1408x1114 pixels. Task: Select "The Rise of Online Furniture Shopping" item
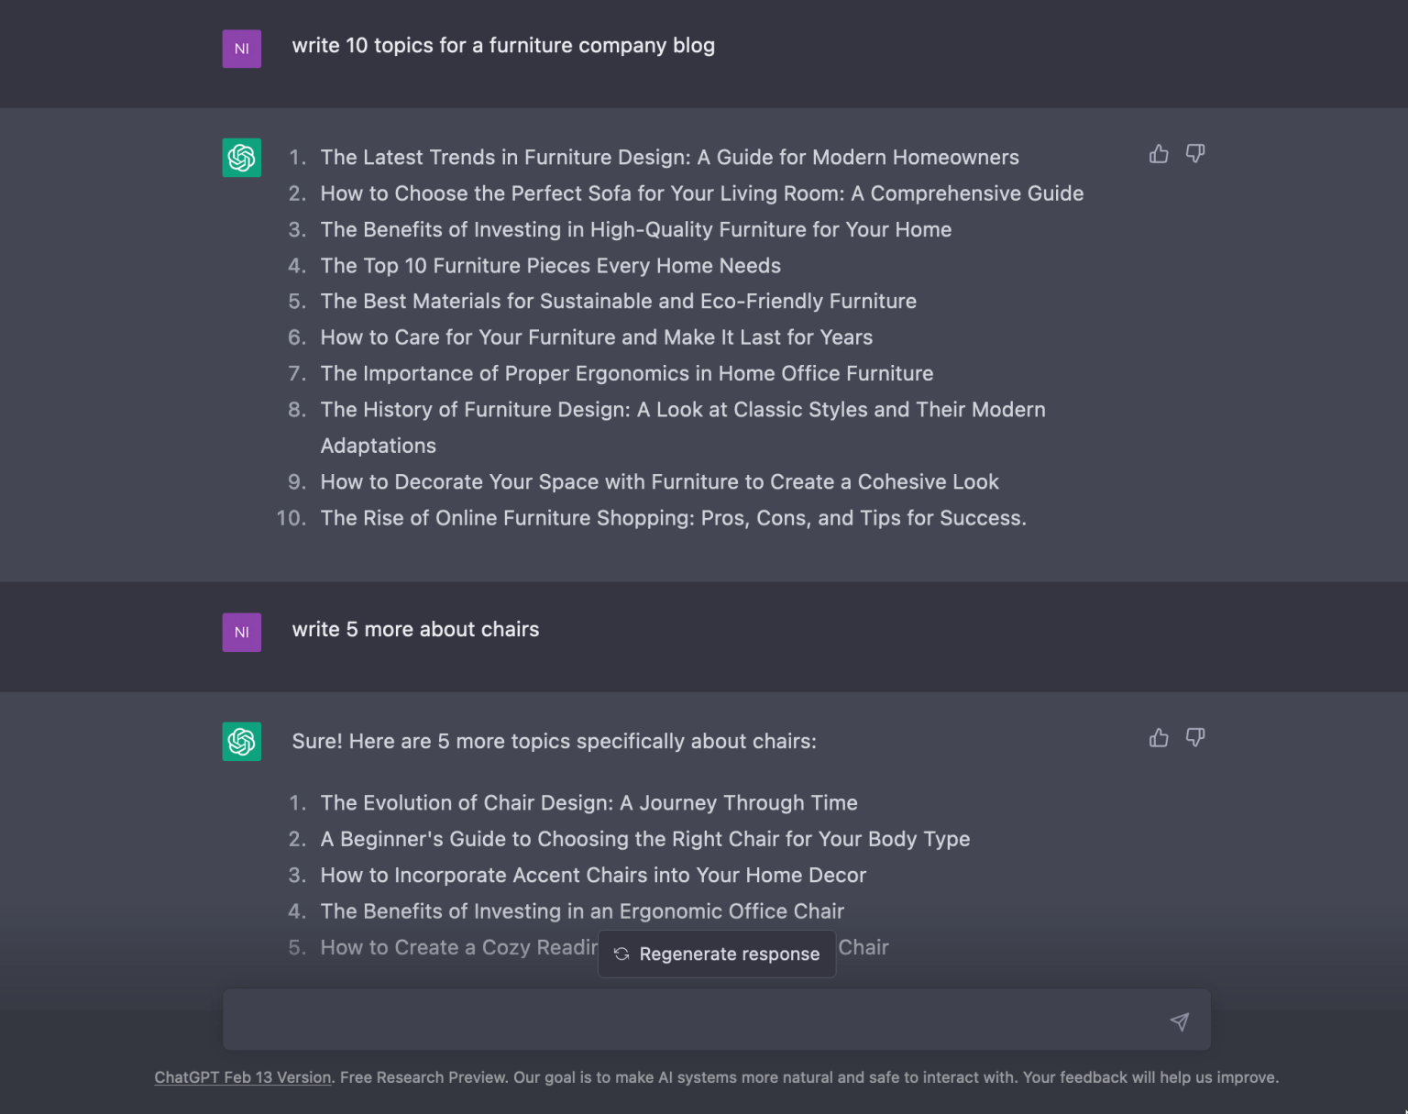tap(673, 518)
